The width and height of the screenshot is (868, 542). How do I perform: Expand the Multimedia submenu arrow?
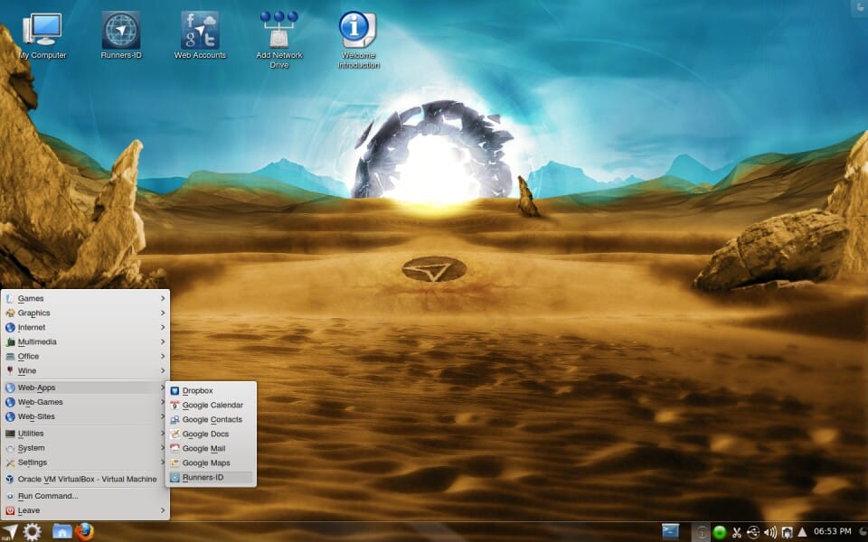(163, 341)
